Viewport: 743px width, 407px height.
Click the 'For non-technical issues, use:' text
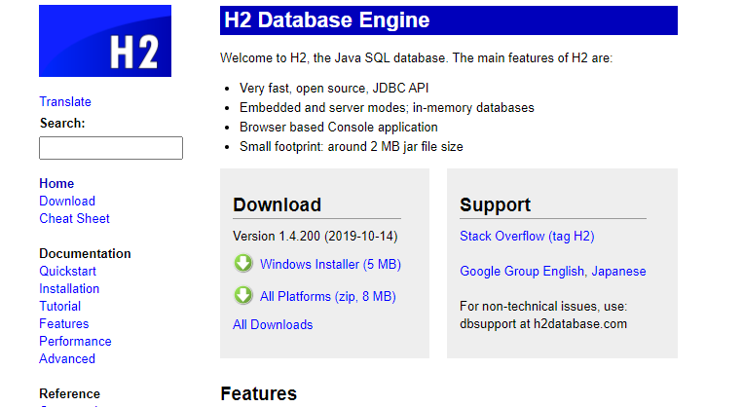click(543, 306)
